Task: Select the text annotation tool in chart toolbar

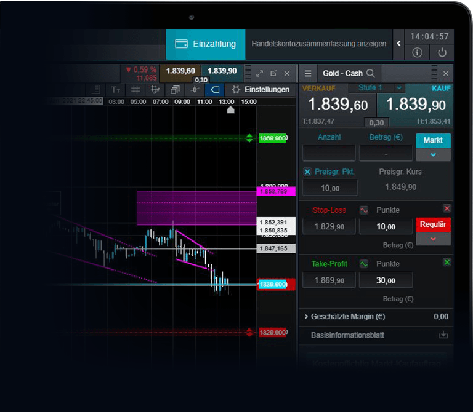Action: [116, 89]
